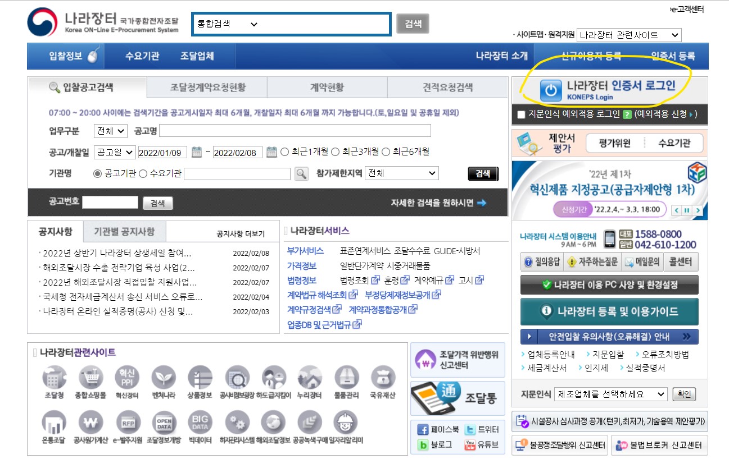Open the 블로그 blog link
Image resolution: width=729 pixels, height=459 pixels.
tap(434, 445)
